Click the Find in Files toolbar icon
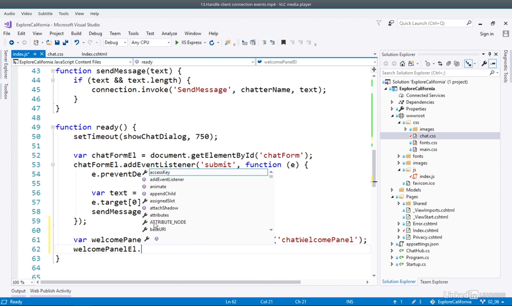The height and width of the screenshot is (306, 512). pyautogui.click(x=228, y=43)
